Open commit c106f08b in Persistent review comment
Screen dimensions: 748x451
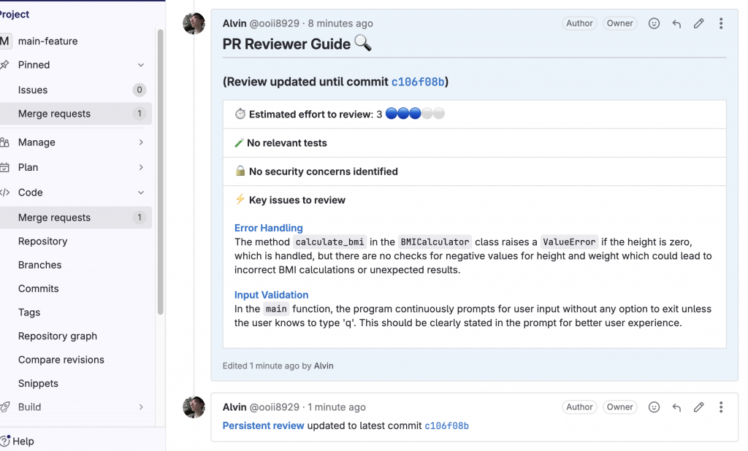[x=446, y=425]
